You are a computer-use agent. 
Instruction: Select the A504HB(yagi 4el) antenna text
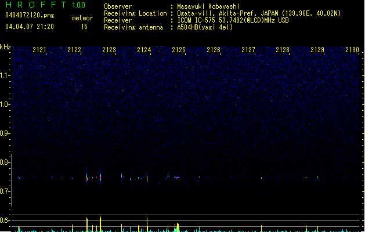pos(205,27)
